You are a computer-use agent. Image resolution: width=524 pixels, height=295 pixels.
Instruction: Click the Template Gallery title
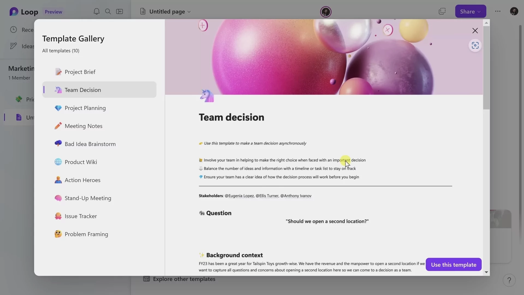(x=73, y=39)
